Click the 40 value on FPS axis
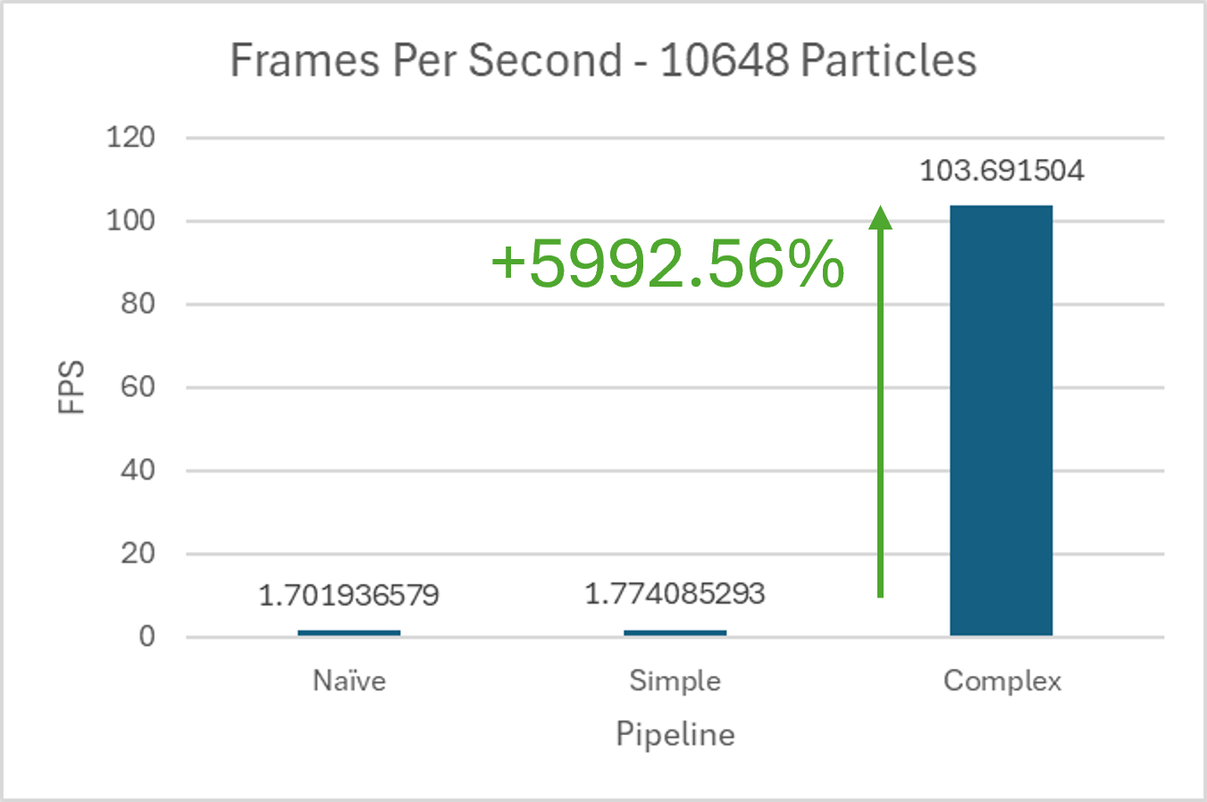The height and width of the screenshot is (802, 1207). pyautogui.click(x=137, y=470)
